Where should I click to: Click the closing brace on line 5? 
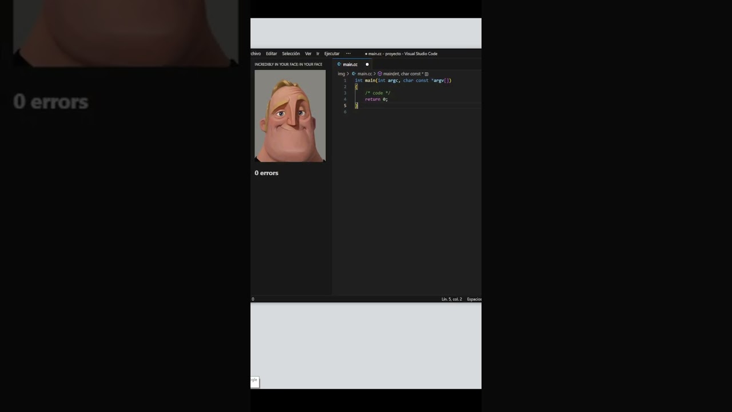(356, 106)
